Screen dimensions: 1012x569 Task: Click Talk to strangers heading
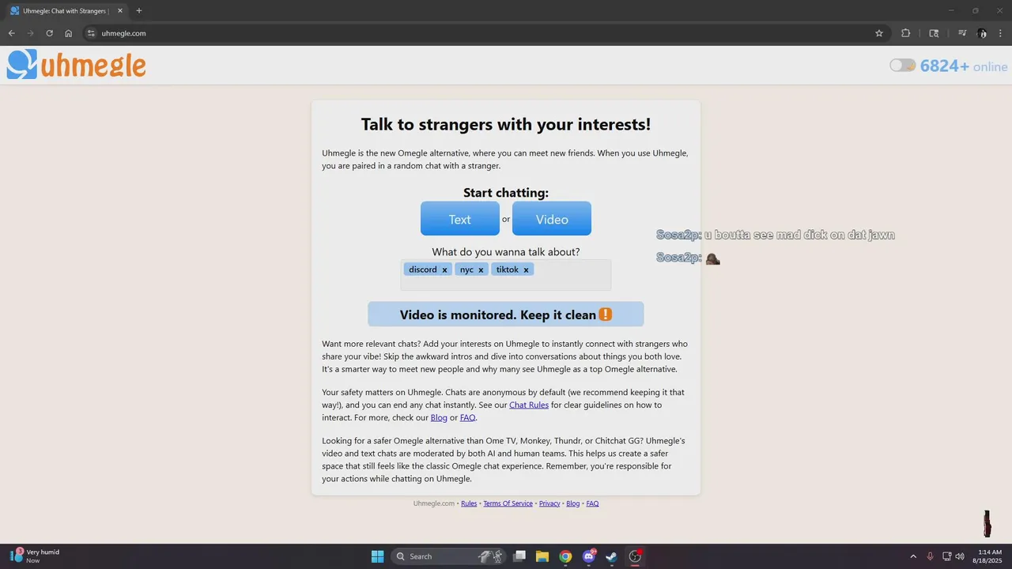pos(506,124)
